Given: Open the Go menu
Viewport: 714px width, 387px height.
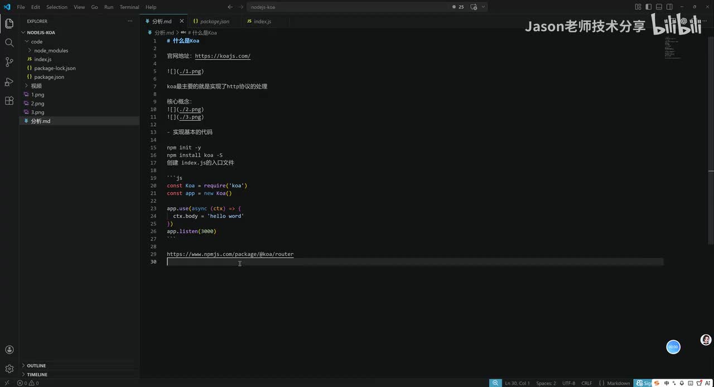Looking at the screenshot, I should 94,7.
